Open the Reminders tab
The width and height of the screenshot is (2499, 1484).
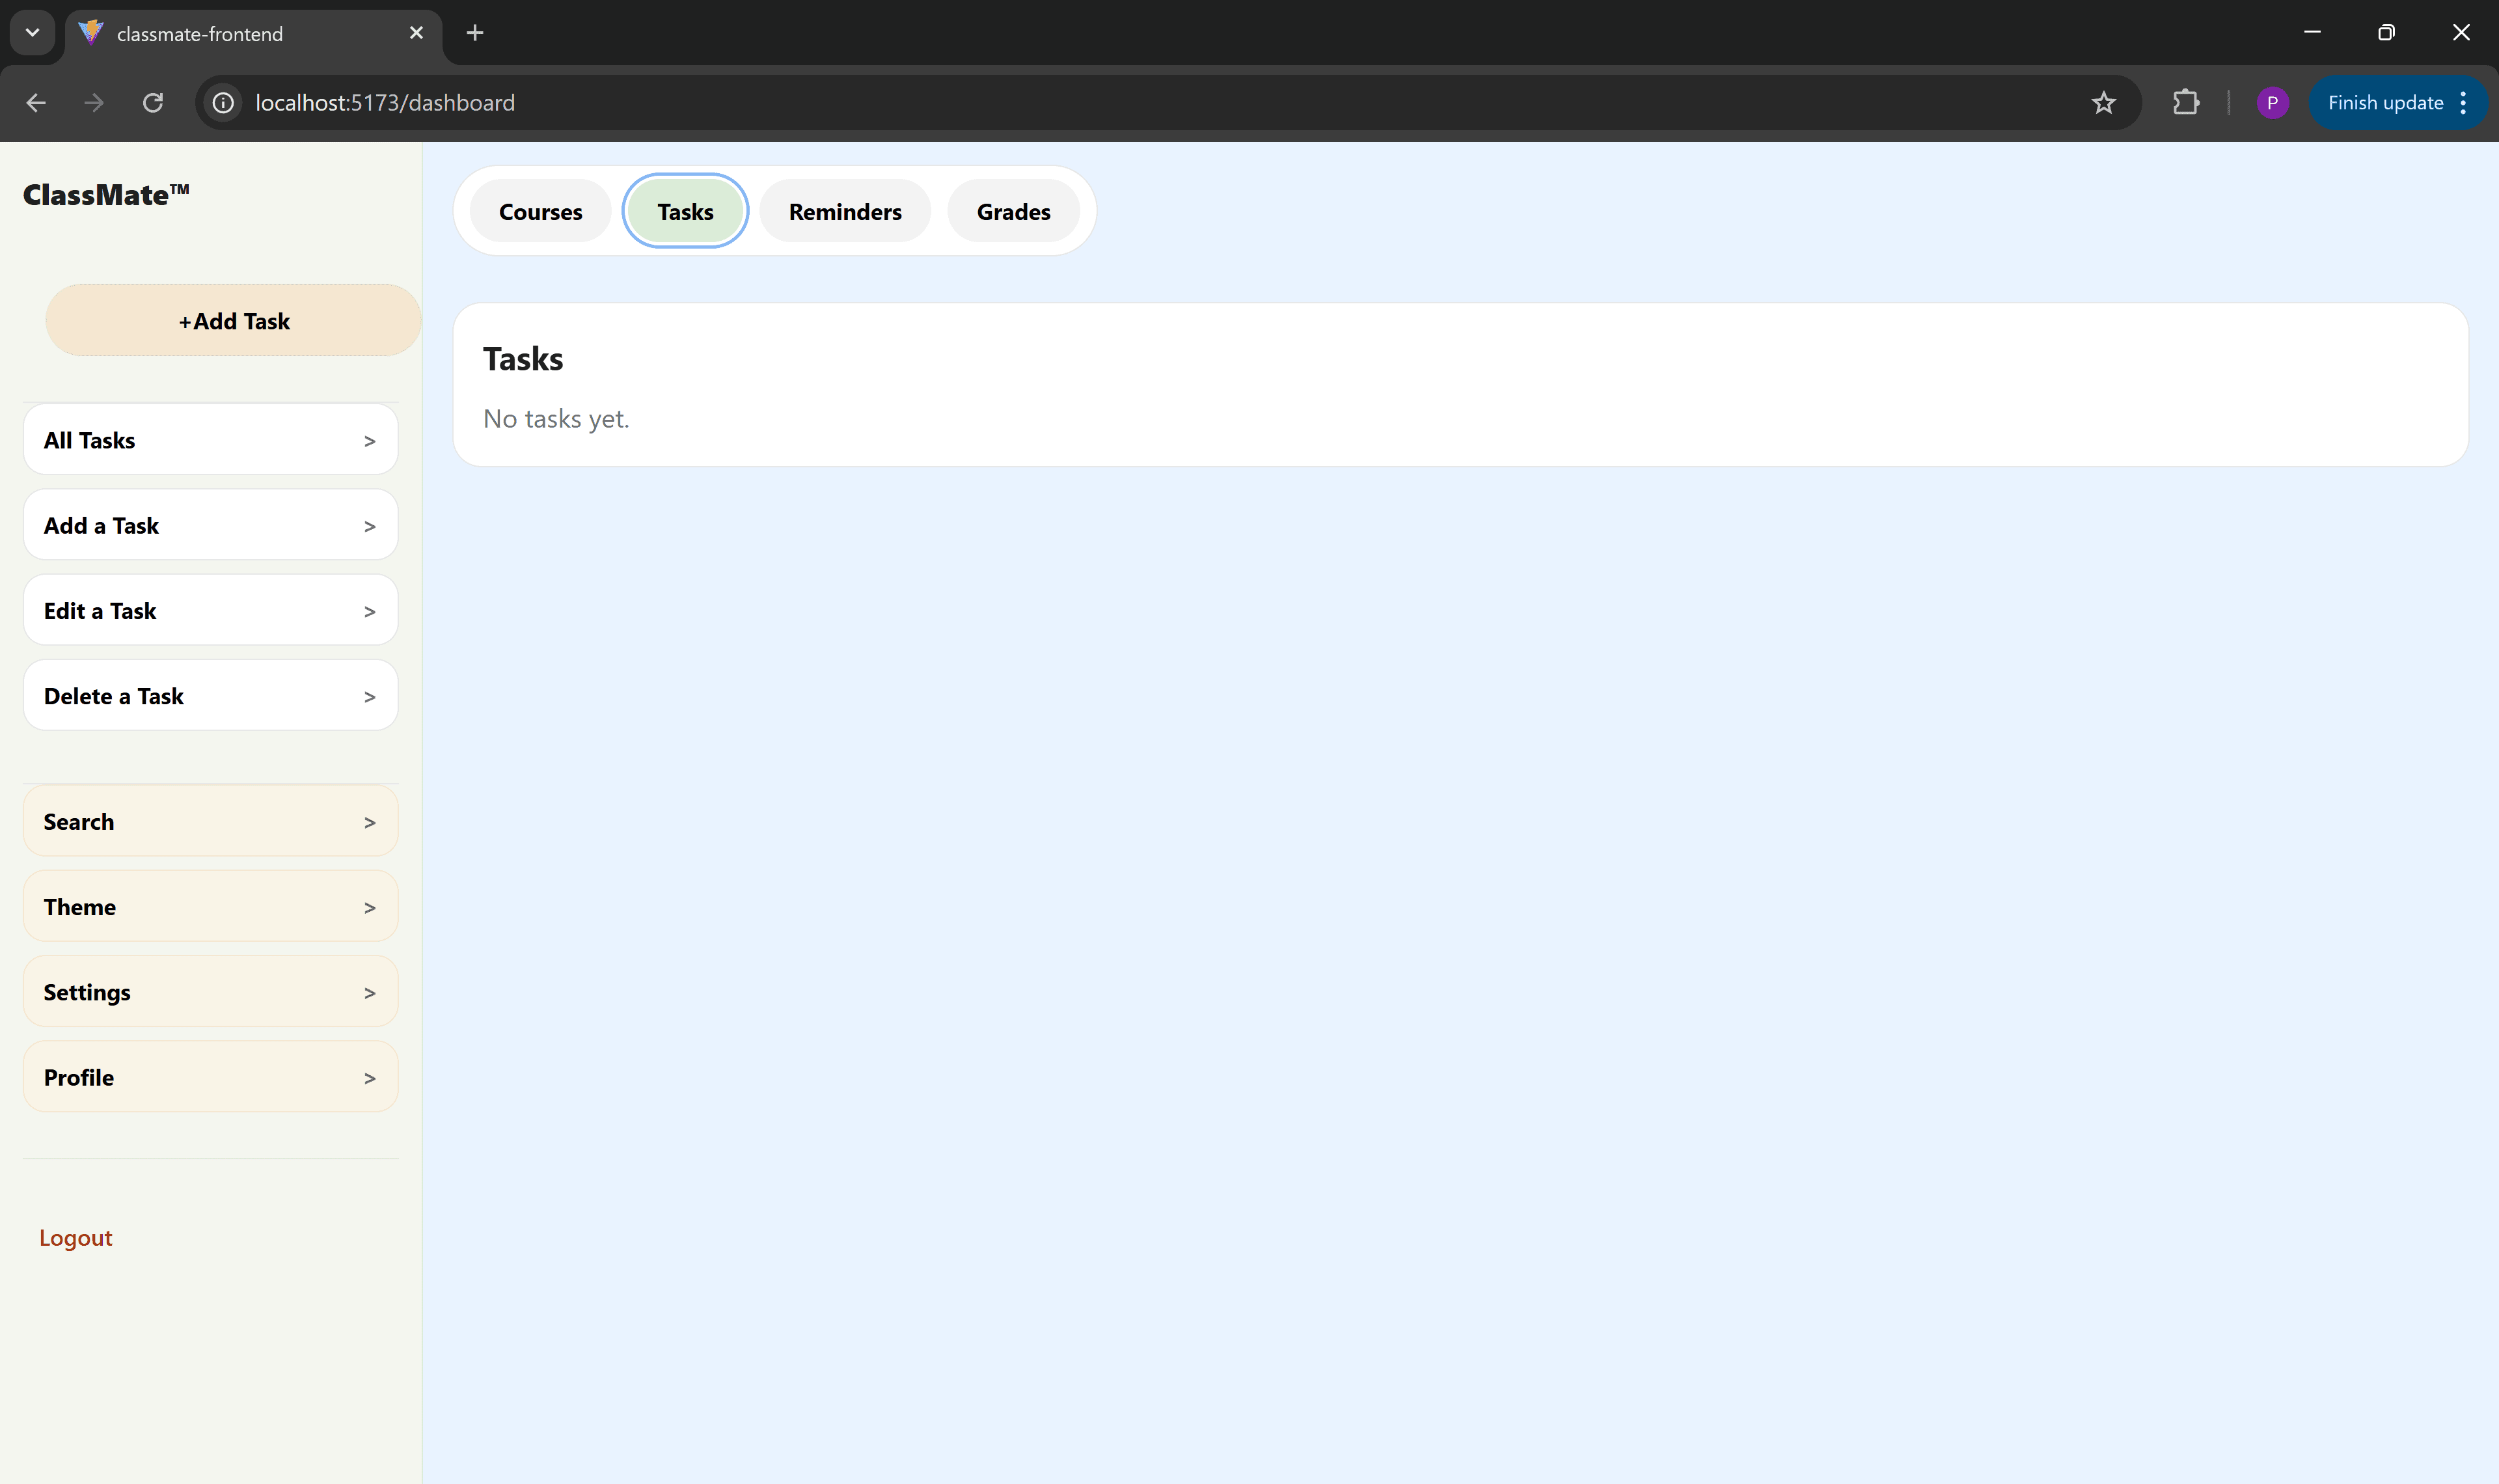coord(845,211)
